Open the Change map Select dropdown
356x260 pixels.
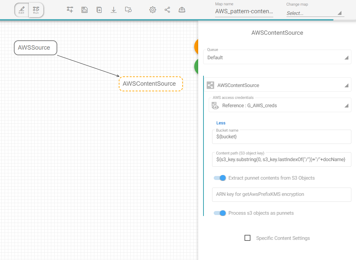pyautogui.click(x=315, y=13)
